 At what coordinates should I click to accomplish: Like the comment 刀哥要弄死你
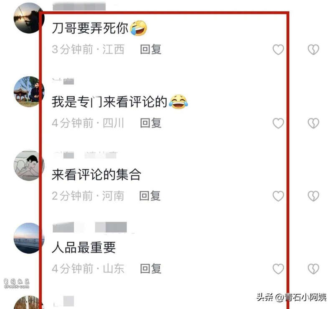278,49
